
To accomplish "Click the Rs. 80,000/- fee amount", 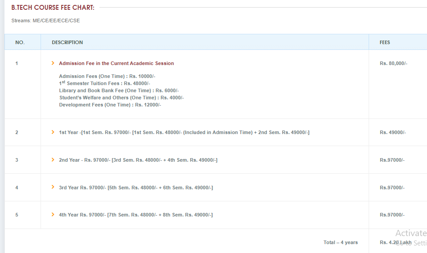I will pos(394,63).
